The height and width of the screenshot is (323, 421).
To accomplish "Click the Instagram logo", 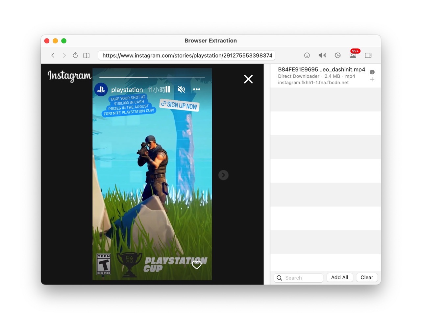I will point(69,76).
